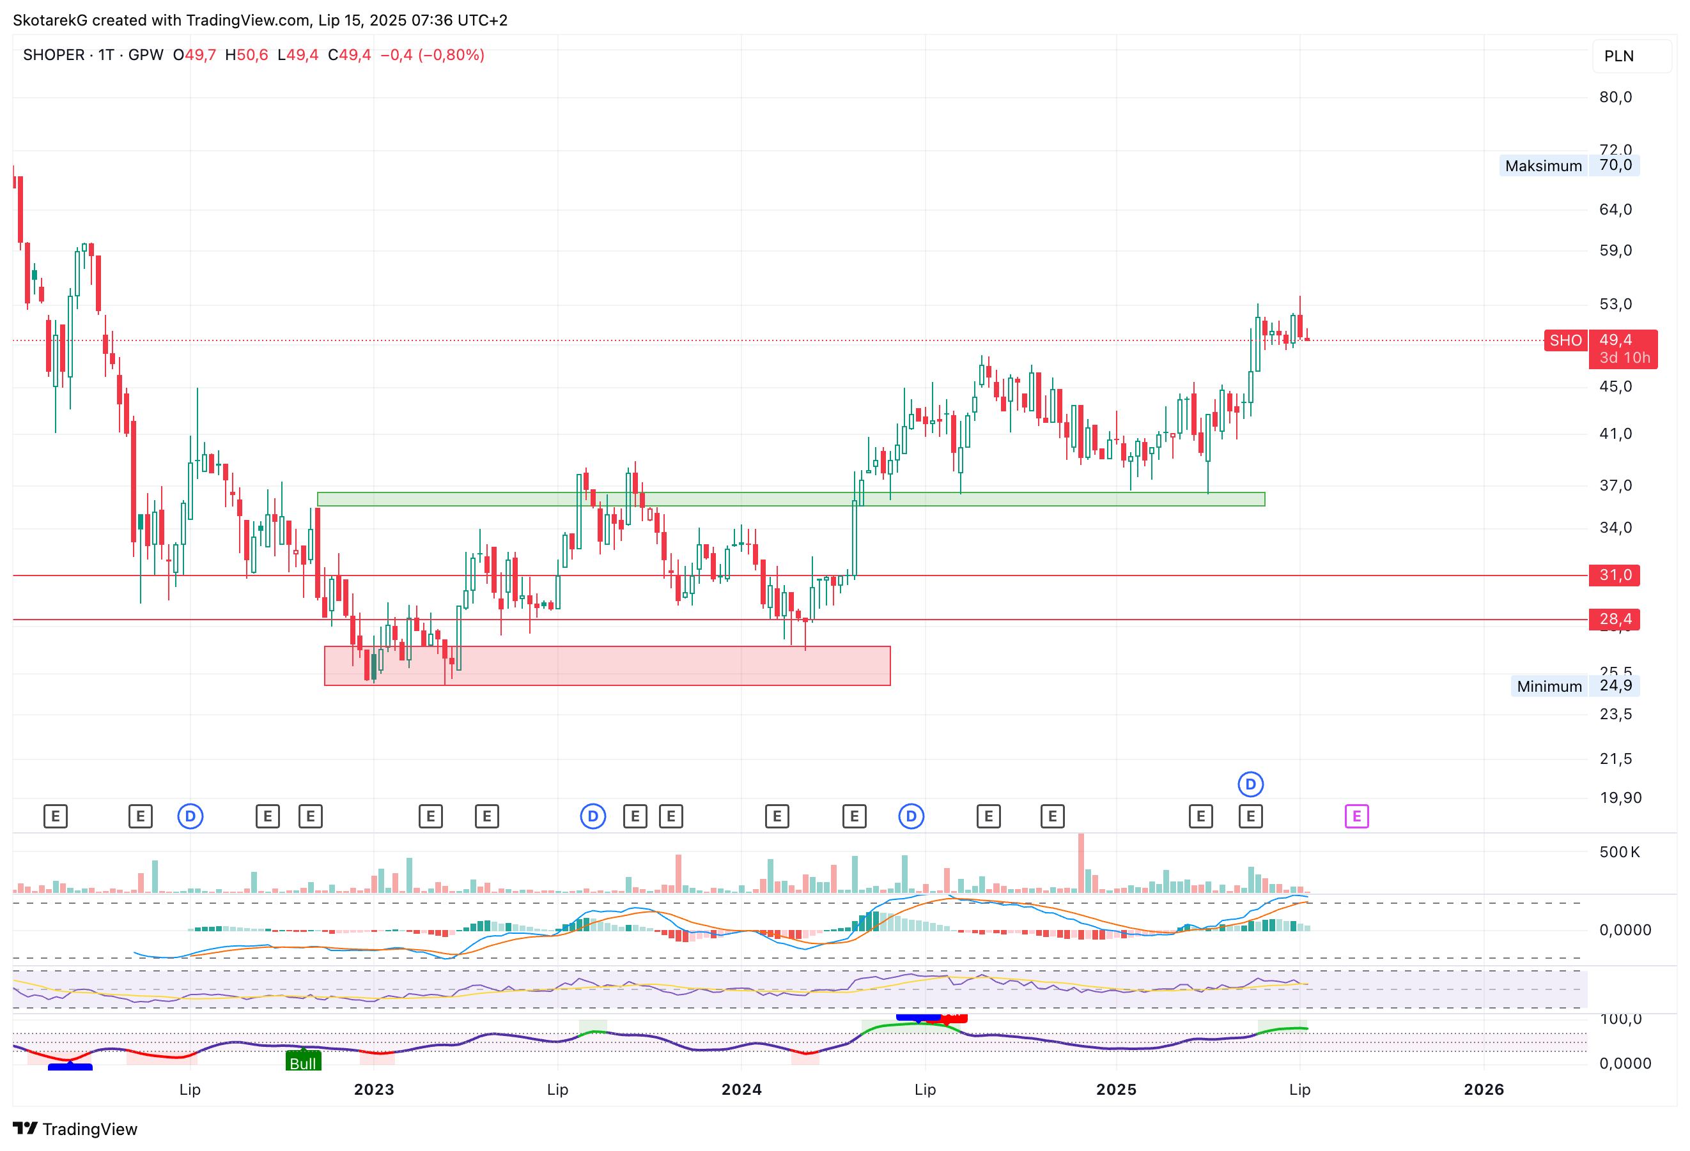
Task: Click the 500K volume axis label
Action: [x=1620, y=851]
